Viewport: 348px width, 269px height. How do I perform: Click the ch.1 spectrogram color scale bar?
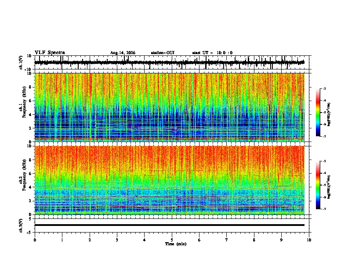click(318, 113)
